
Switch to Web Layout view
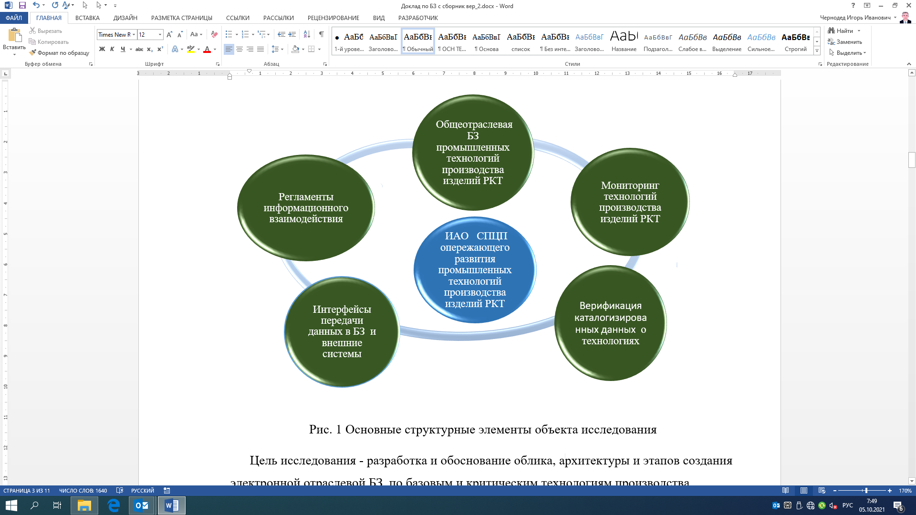[822, 491]
